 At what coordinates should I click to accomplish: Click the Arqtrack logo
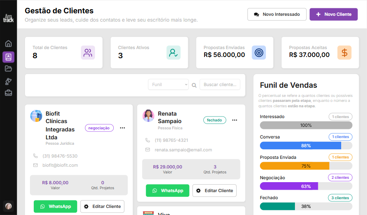coord(8,18)
